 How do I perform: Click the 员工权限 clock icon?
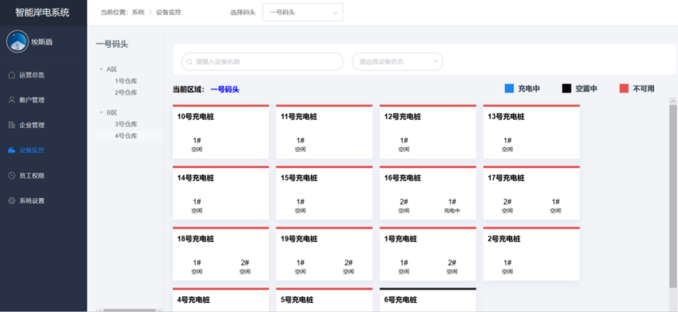click(x=12, y=175)
